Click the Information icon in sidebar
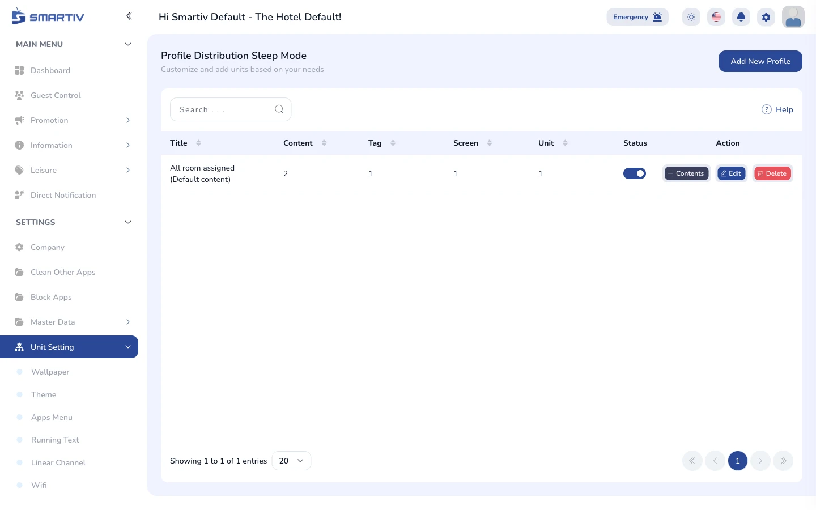816x510 pixels. 19,145
